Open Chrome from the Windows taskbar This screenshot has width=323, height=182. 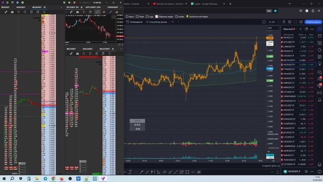click(53, 178)
